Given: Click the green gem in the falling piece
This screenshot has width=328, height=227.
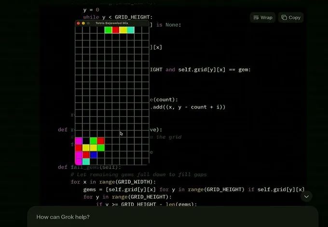Looking at the screenshot, I should (108, 30).
